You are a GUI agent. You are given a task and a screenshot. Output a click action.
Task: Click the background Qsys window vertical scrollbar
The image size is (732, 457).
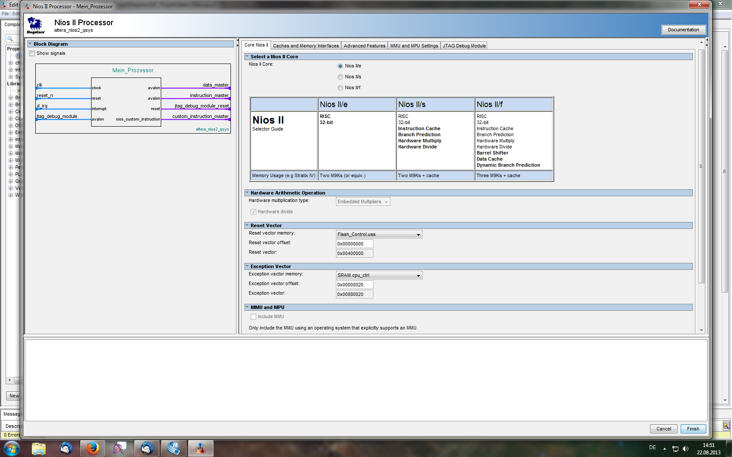(x=725, y=171)
